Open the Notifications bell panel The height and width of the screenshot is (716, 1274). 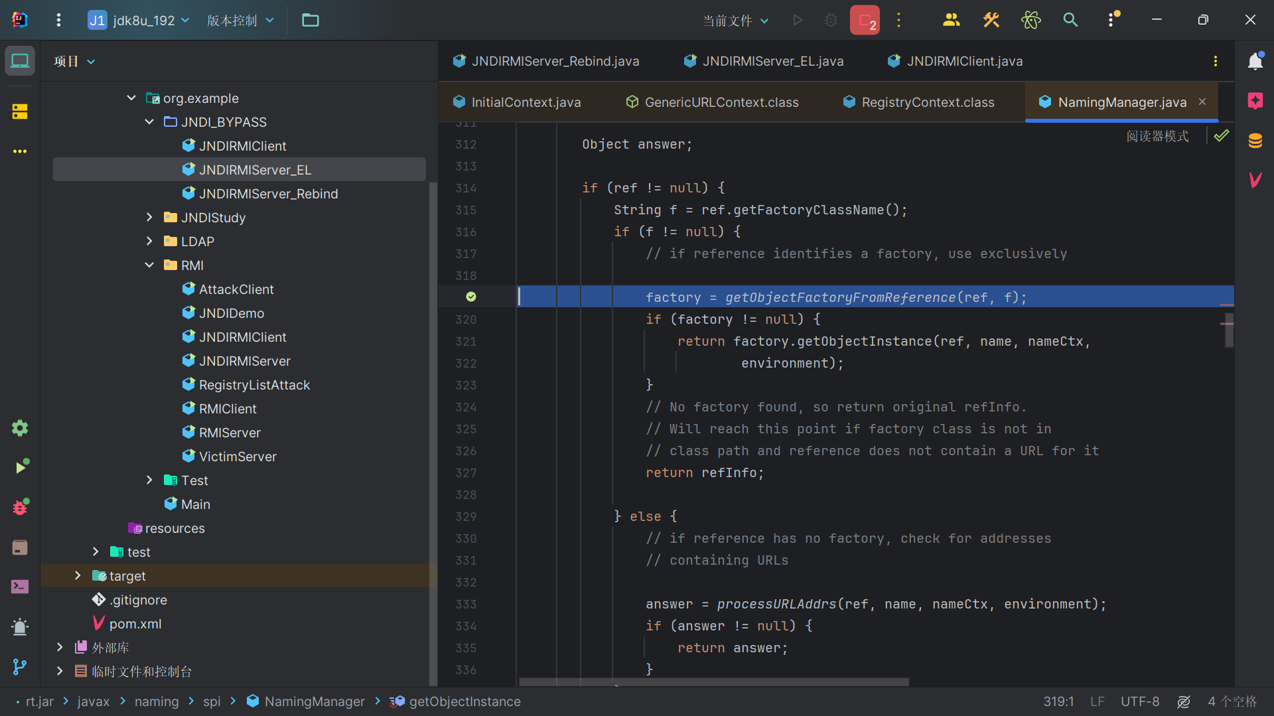point(1255,61)
